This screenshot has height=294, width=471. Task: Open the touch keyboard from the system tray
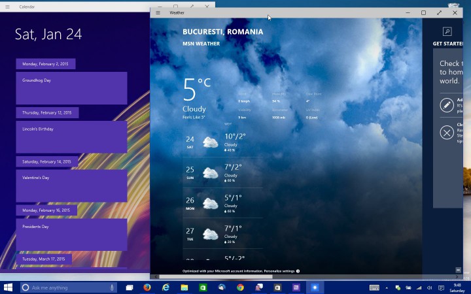pyautogui.click(x=374, y=287)
